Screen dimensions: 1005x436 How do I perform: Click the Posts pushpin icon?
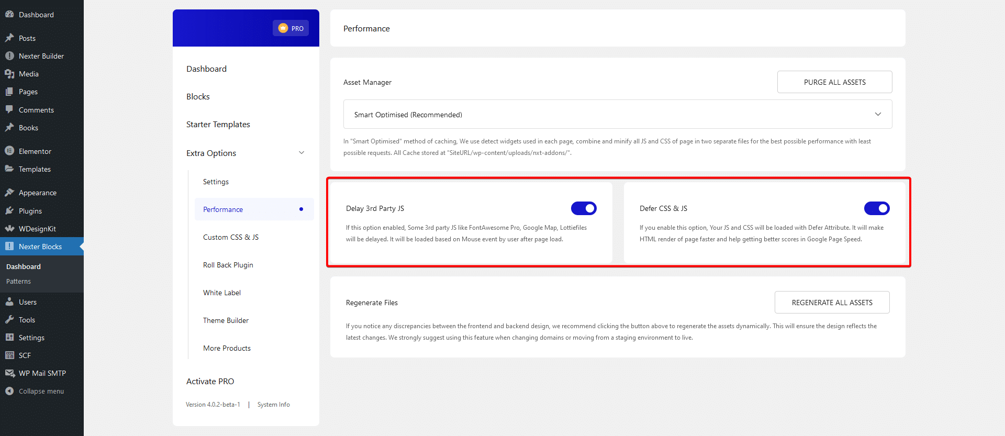click(x=9, y=38)
